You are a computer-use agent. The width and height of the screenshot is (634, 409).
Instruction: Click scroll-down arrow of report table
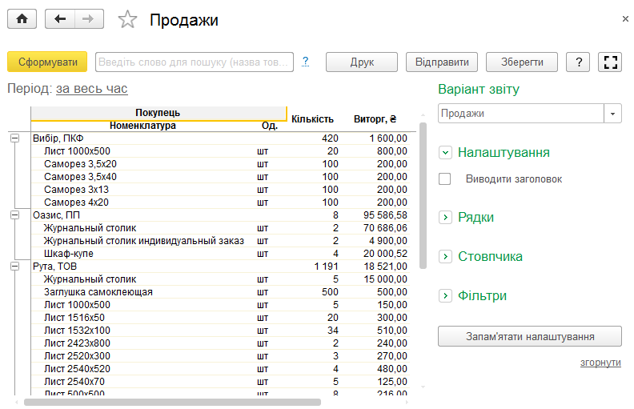click(423, 387)
